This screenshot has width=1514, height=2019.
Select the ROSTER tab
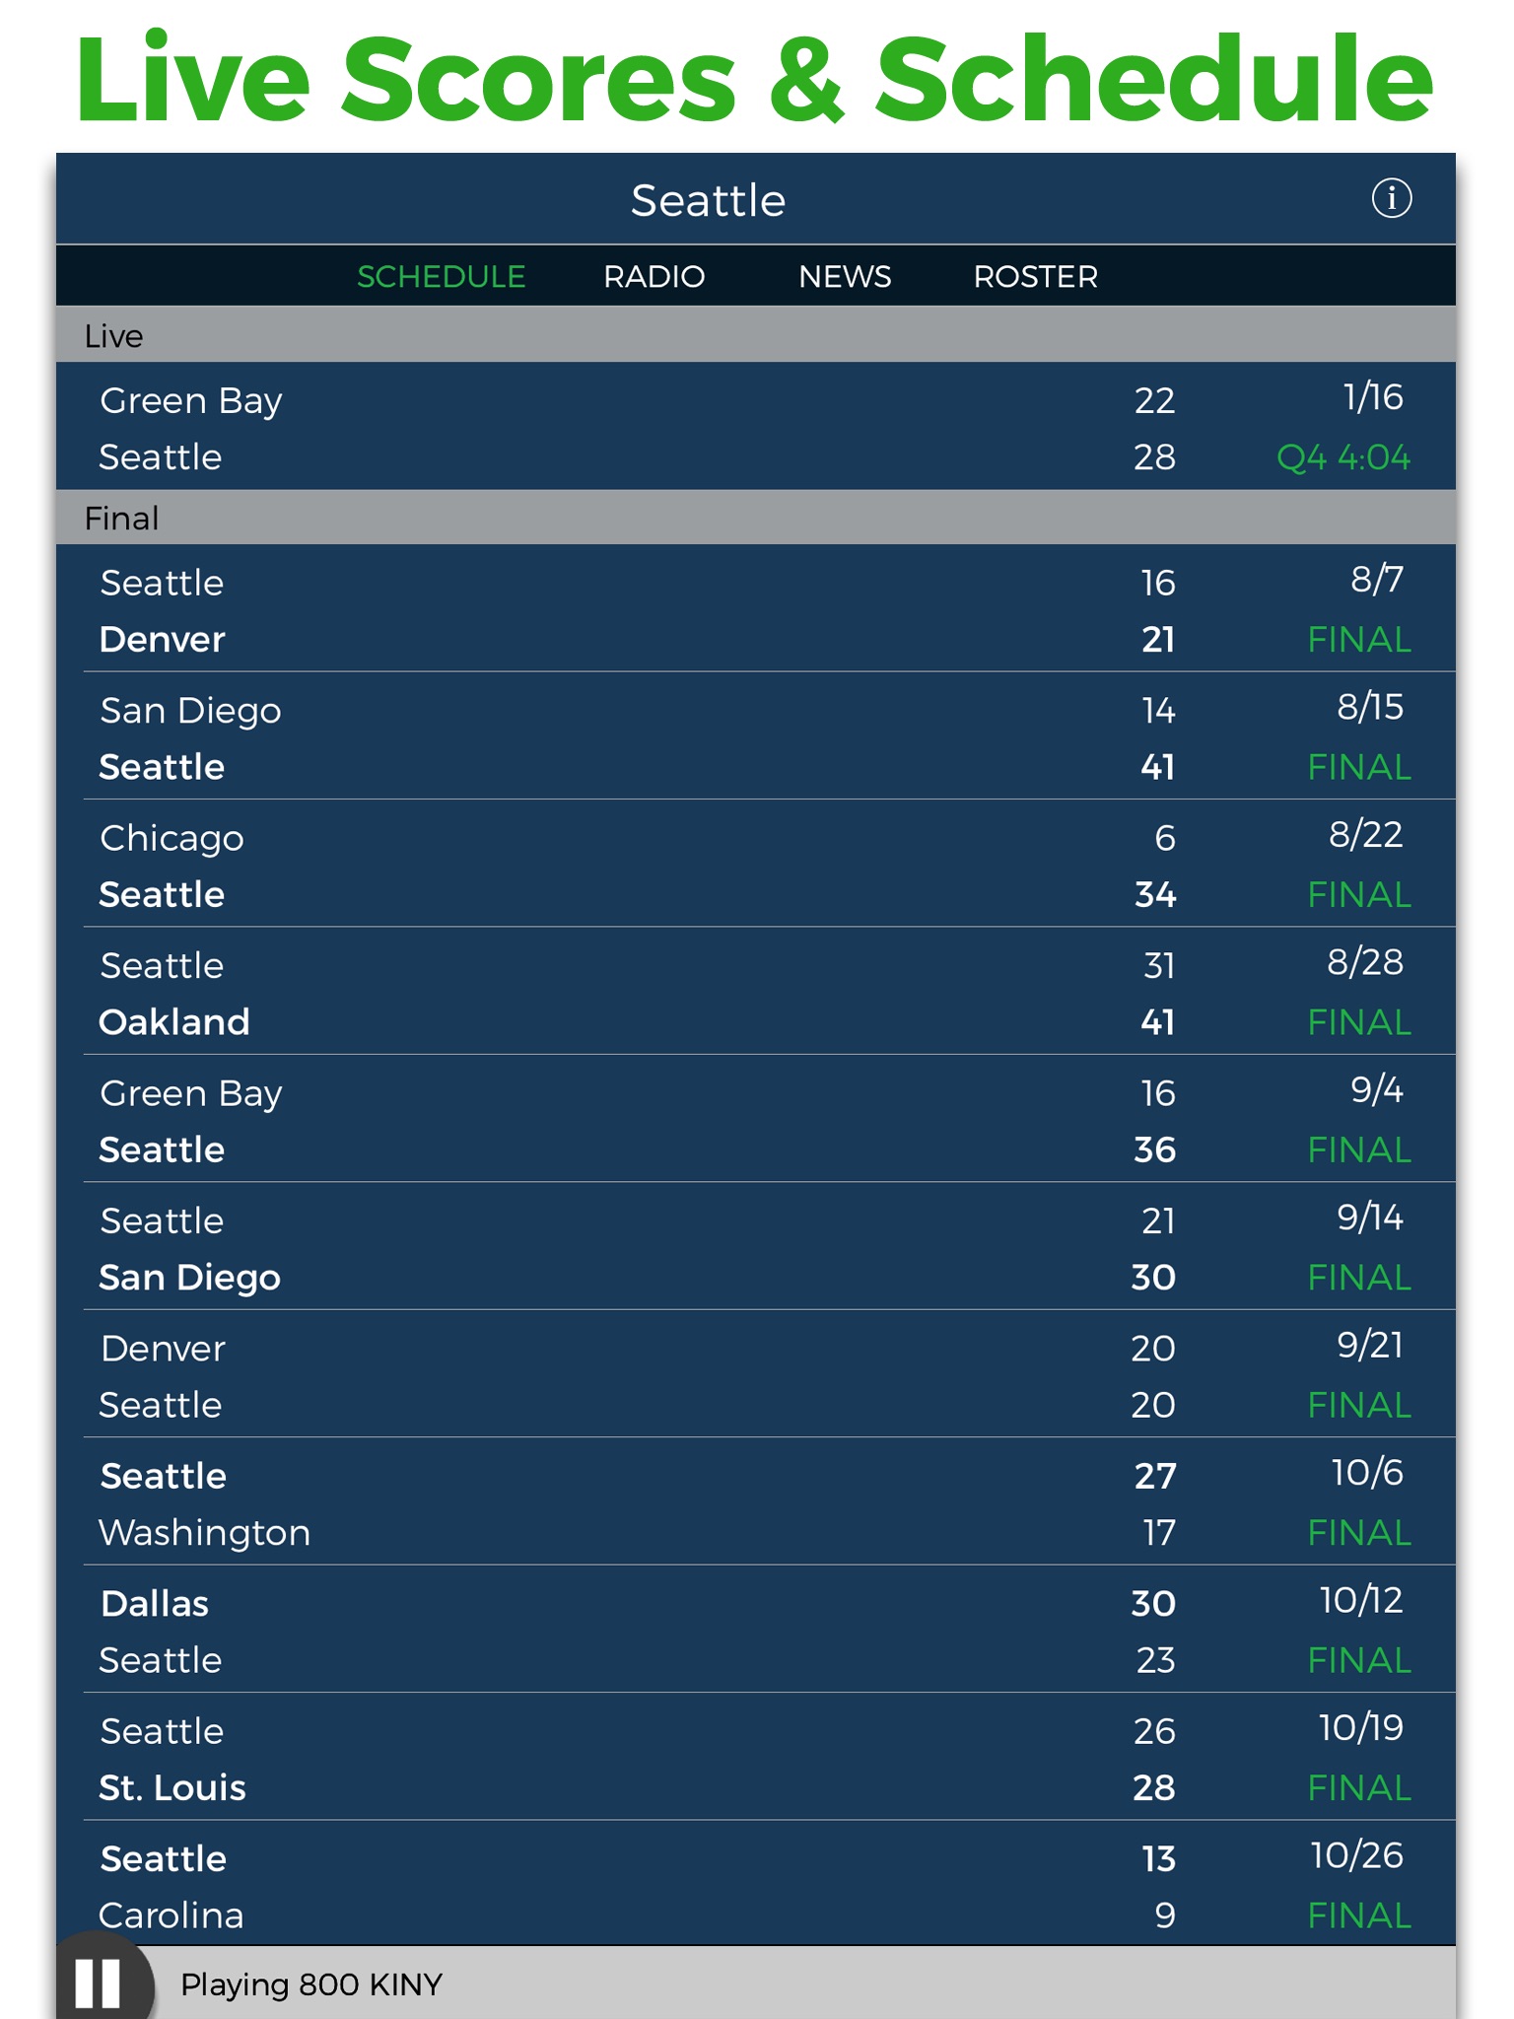[x=1035, y=277]
